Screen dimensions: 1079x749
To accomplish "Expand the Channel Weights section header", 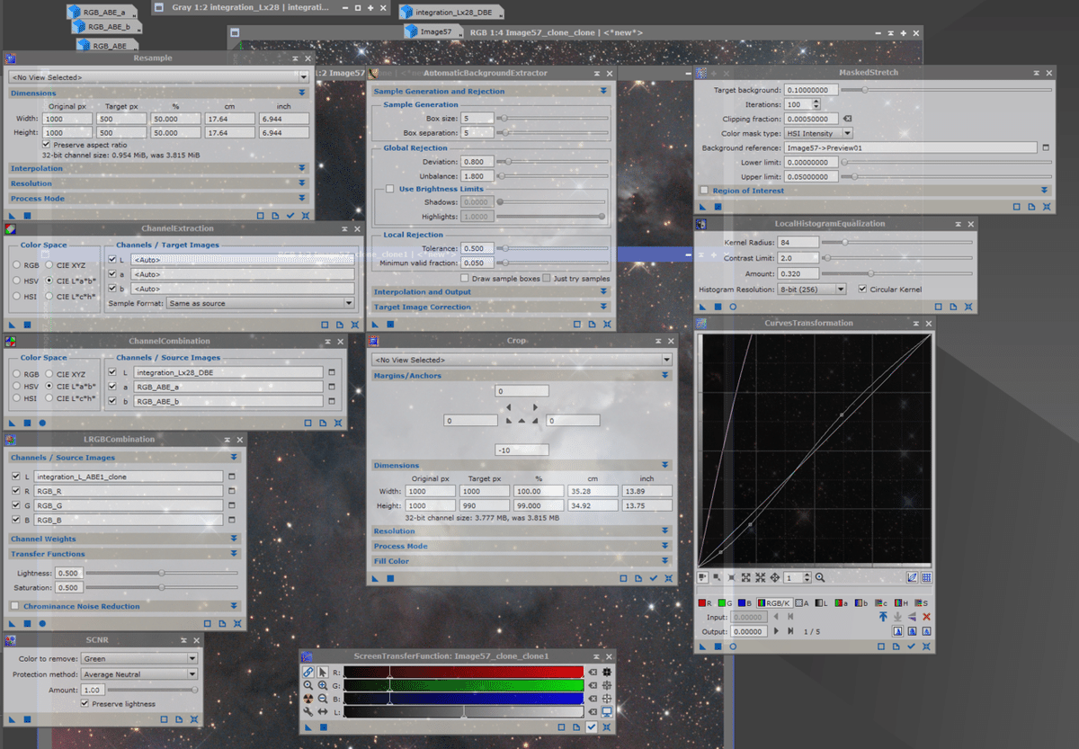I will (124, 539).
